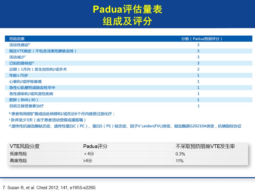Viewport: 255px width, 191px height.
Task: Click score 1 in the 年龄≥70岁 row
Action: 198,75
